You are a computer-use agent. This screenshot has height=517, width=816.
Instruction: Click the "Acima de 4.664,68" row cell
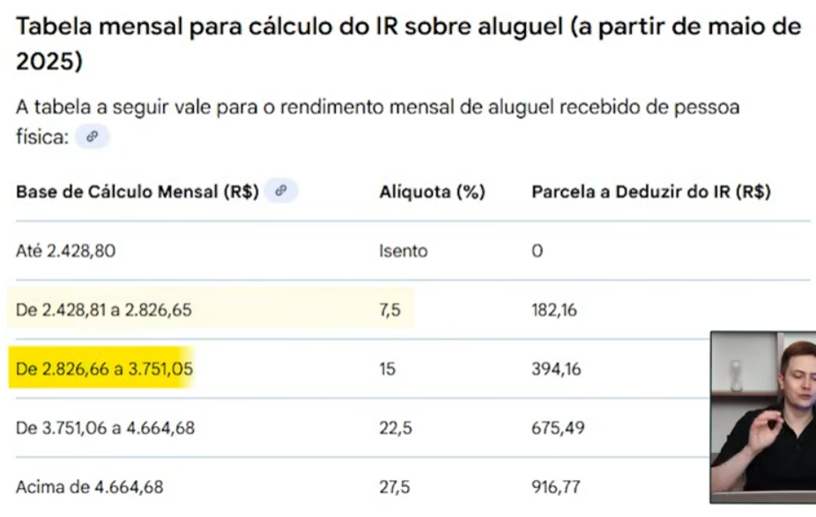pos(89,487)
